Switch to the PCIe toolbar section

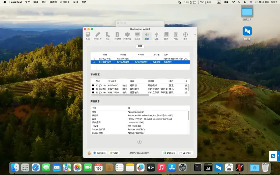(x=176, y=36)
